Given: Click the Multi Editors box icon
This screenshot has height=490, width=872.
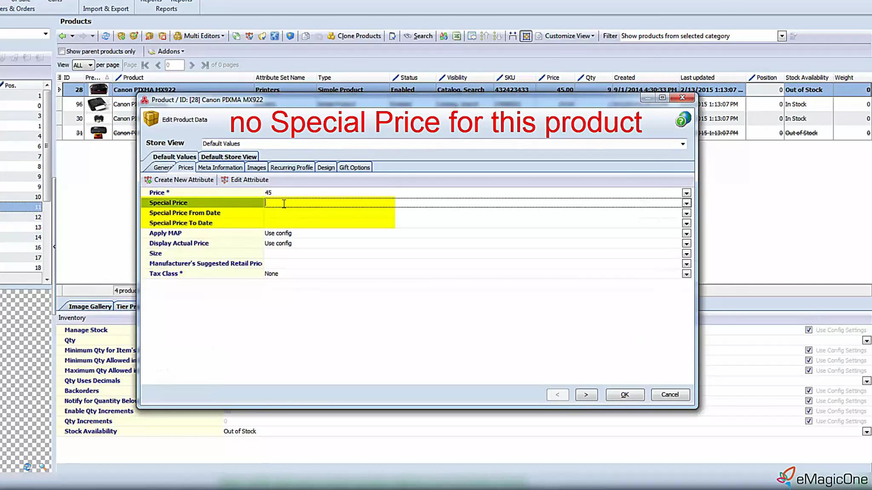Looking at the screenshot, I should (x=178, y=36).
